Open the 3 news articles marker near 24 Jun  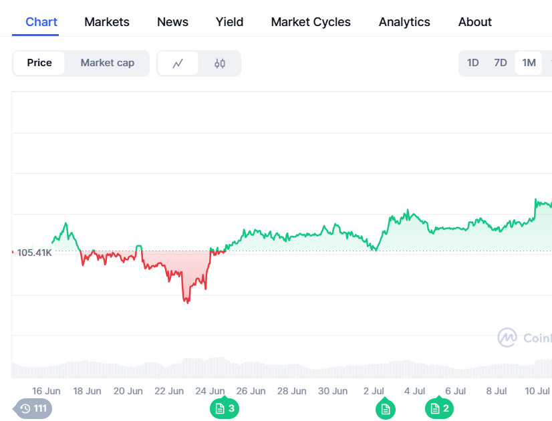tap(225, 408)
